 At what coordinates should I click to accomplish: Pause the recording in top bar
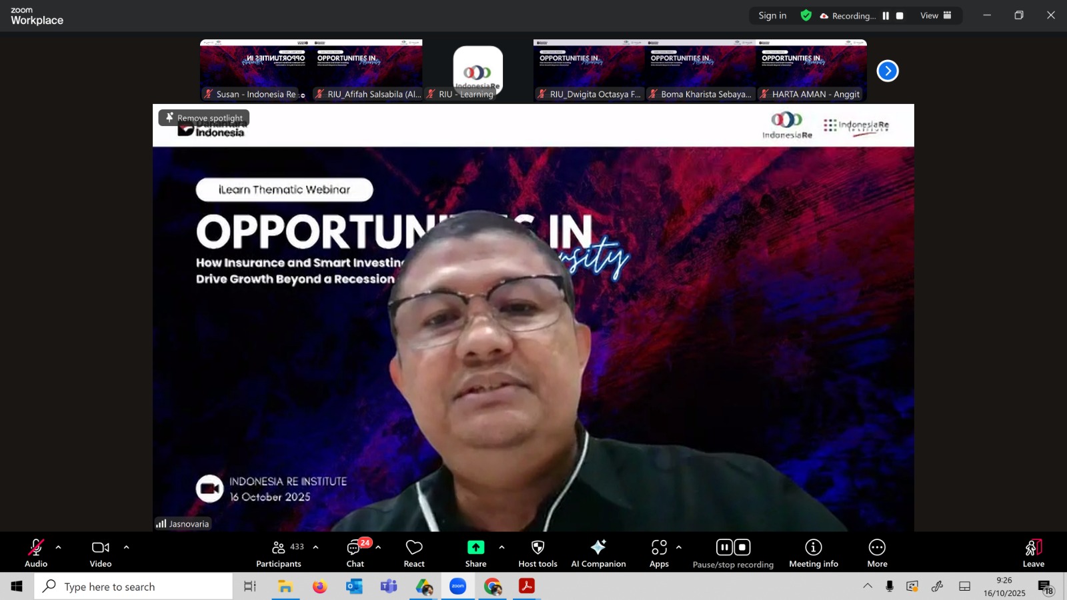point(886,16)
